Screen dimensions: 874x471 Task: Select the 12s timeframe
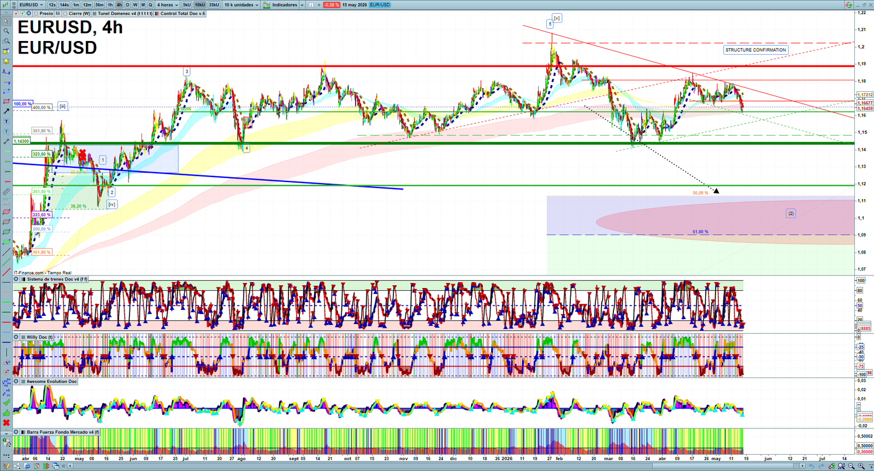pos(52,5)
